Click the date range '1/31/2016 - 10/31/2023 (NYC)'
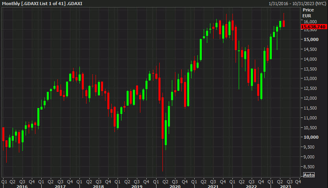 tap(297, 4)
